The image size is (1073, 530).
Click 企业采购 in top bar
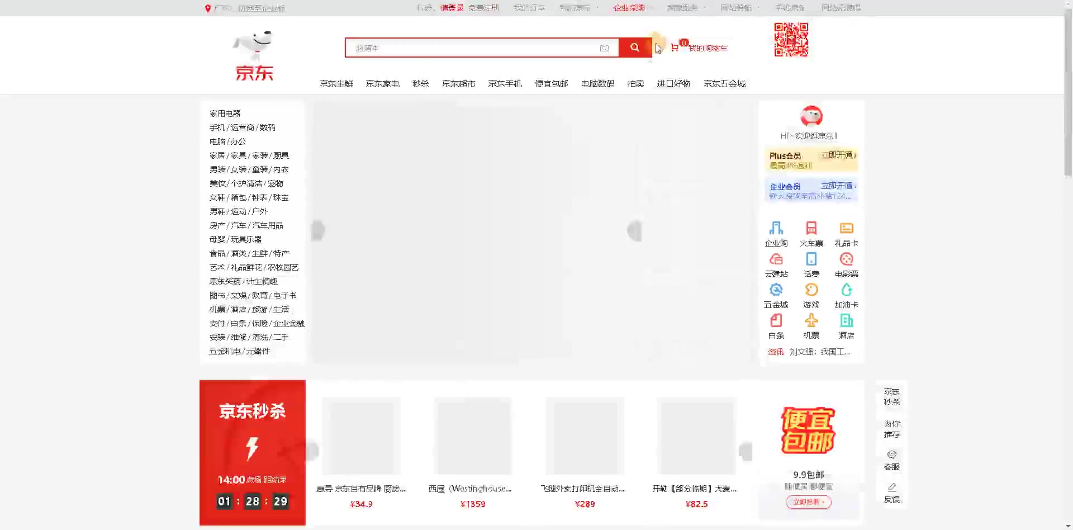[x=629, y=8]
